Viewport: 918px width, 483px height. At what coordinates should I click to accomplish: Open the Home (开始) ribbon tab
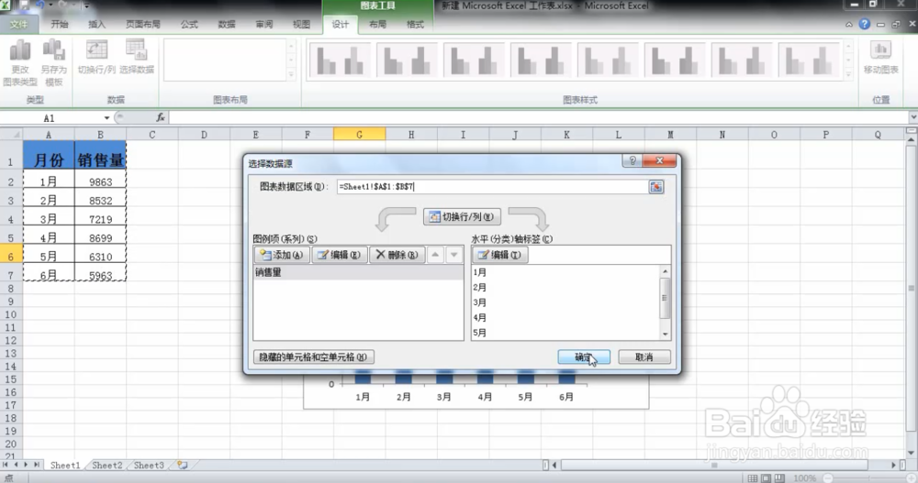(59, 25)
